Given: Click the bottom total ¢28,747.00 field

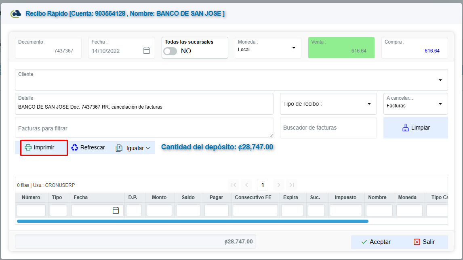Looking at the screenshot, I should pyautogui.click(x=135, y=241).
